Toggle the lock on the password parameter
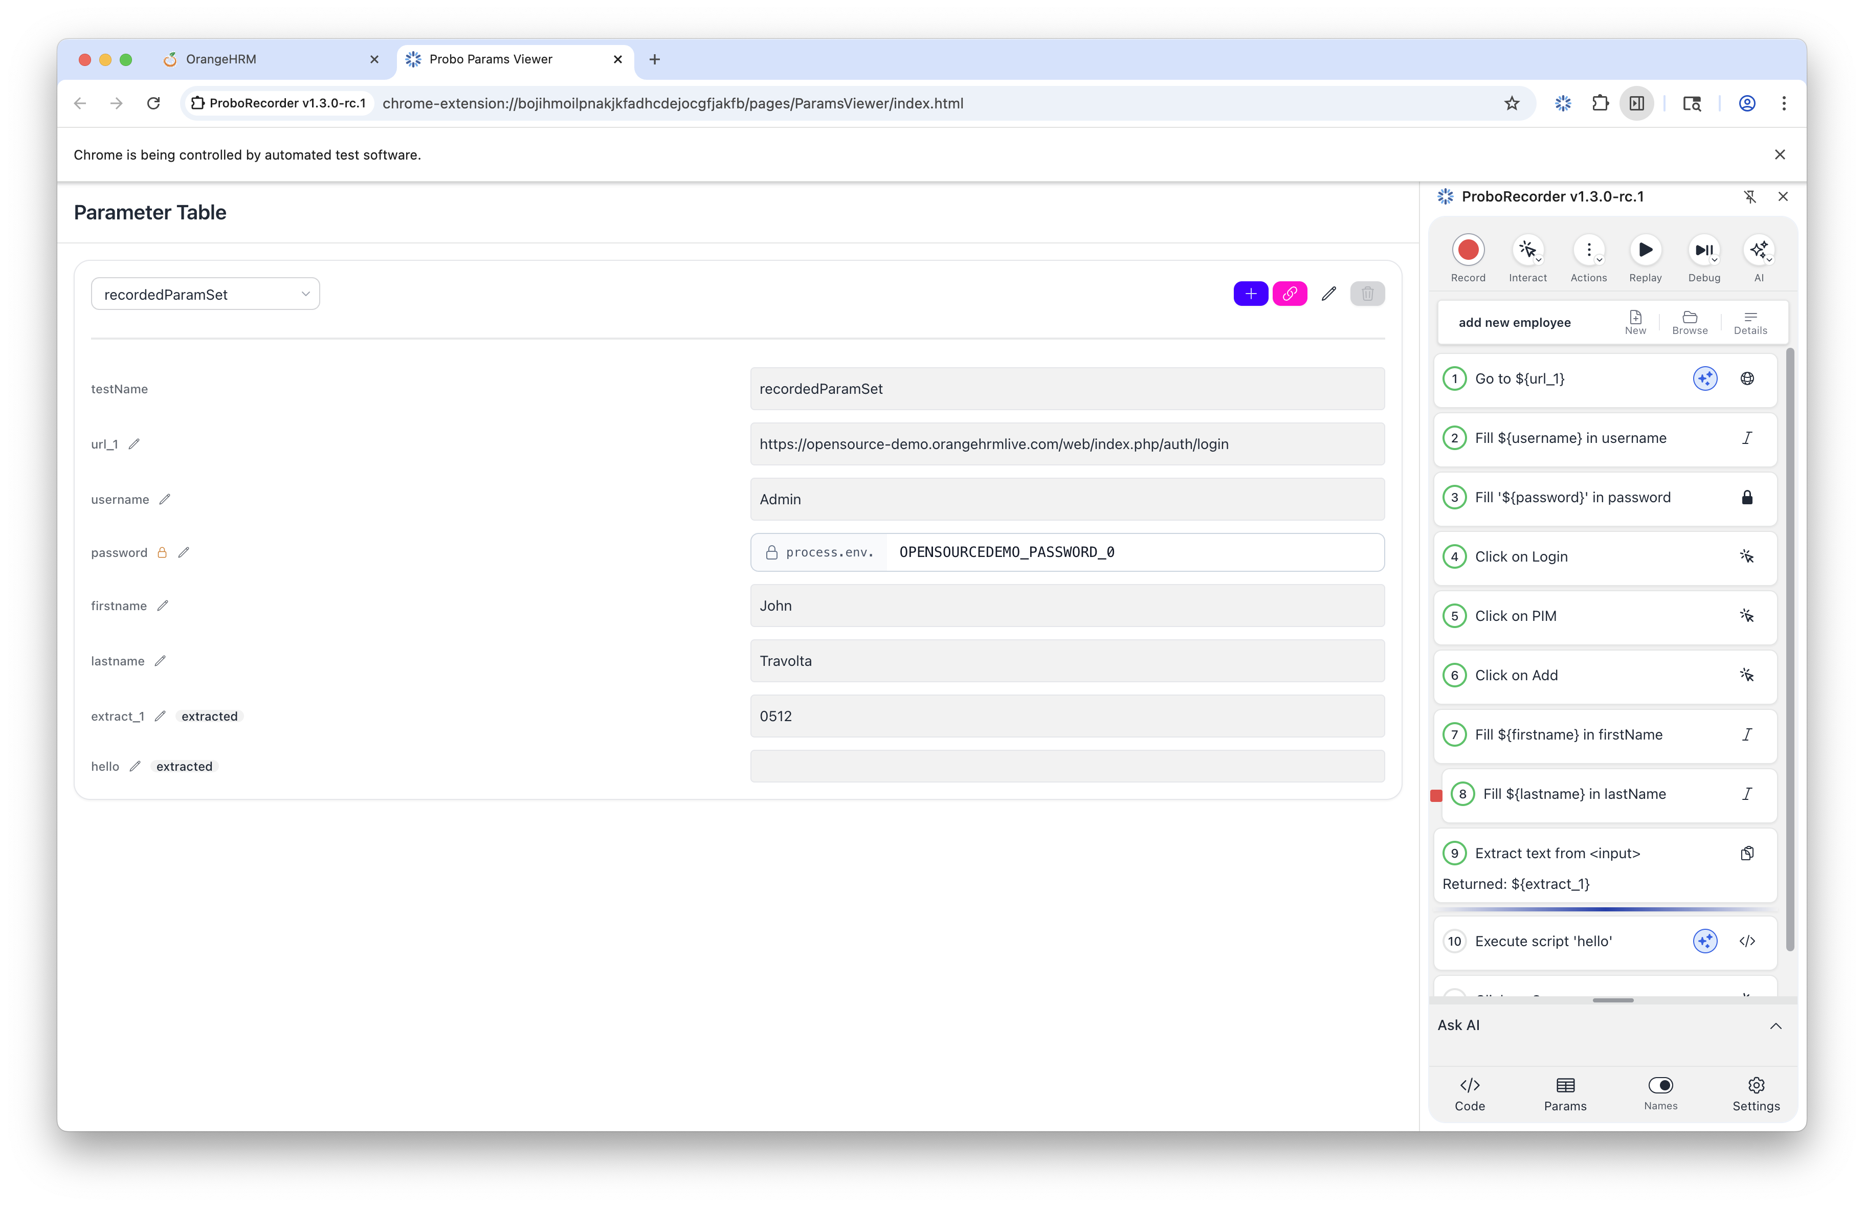This screenshot has width=1864, height=1207. click(x=162, y=552)
